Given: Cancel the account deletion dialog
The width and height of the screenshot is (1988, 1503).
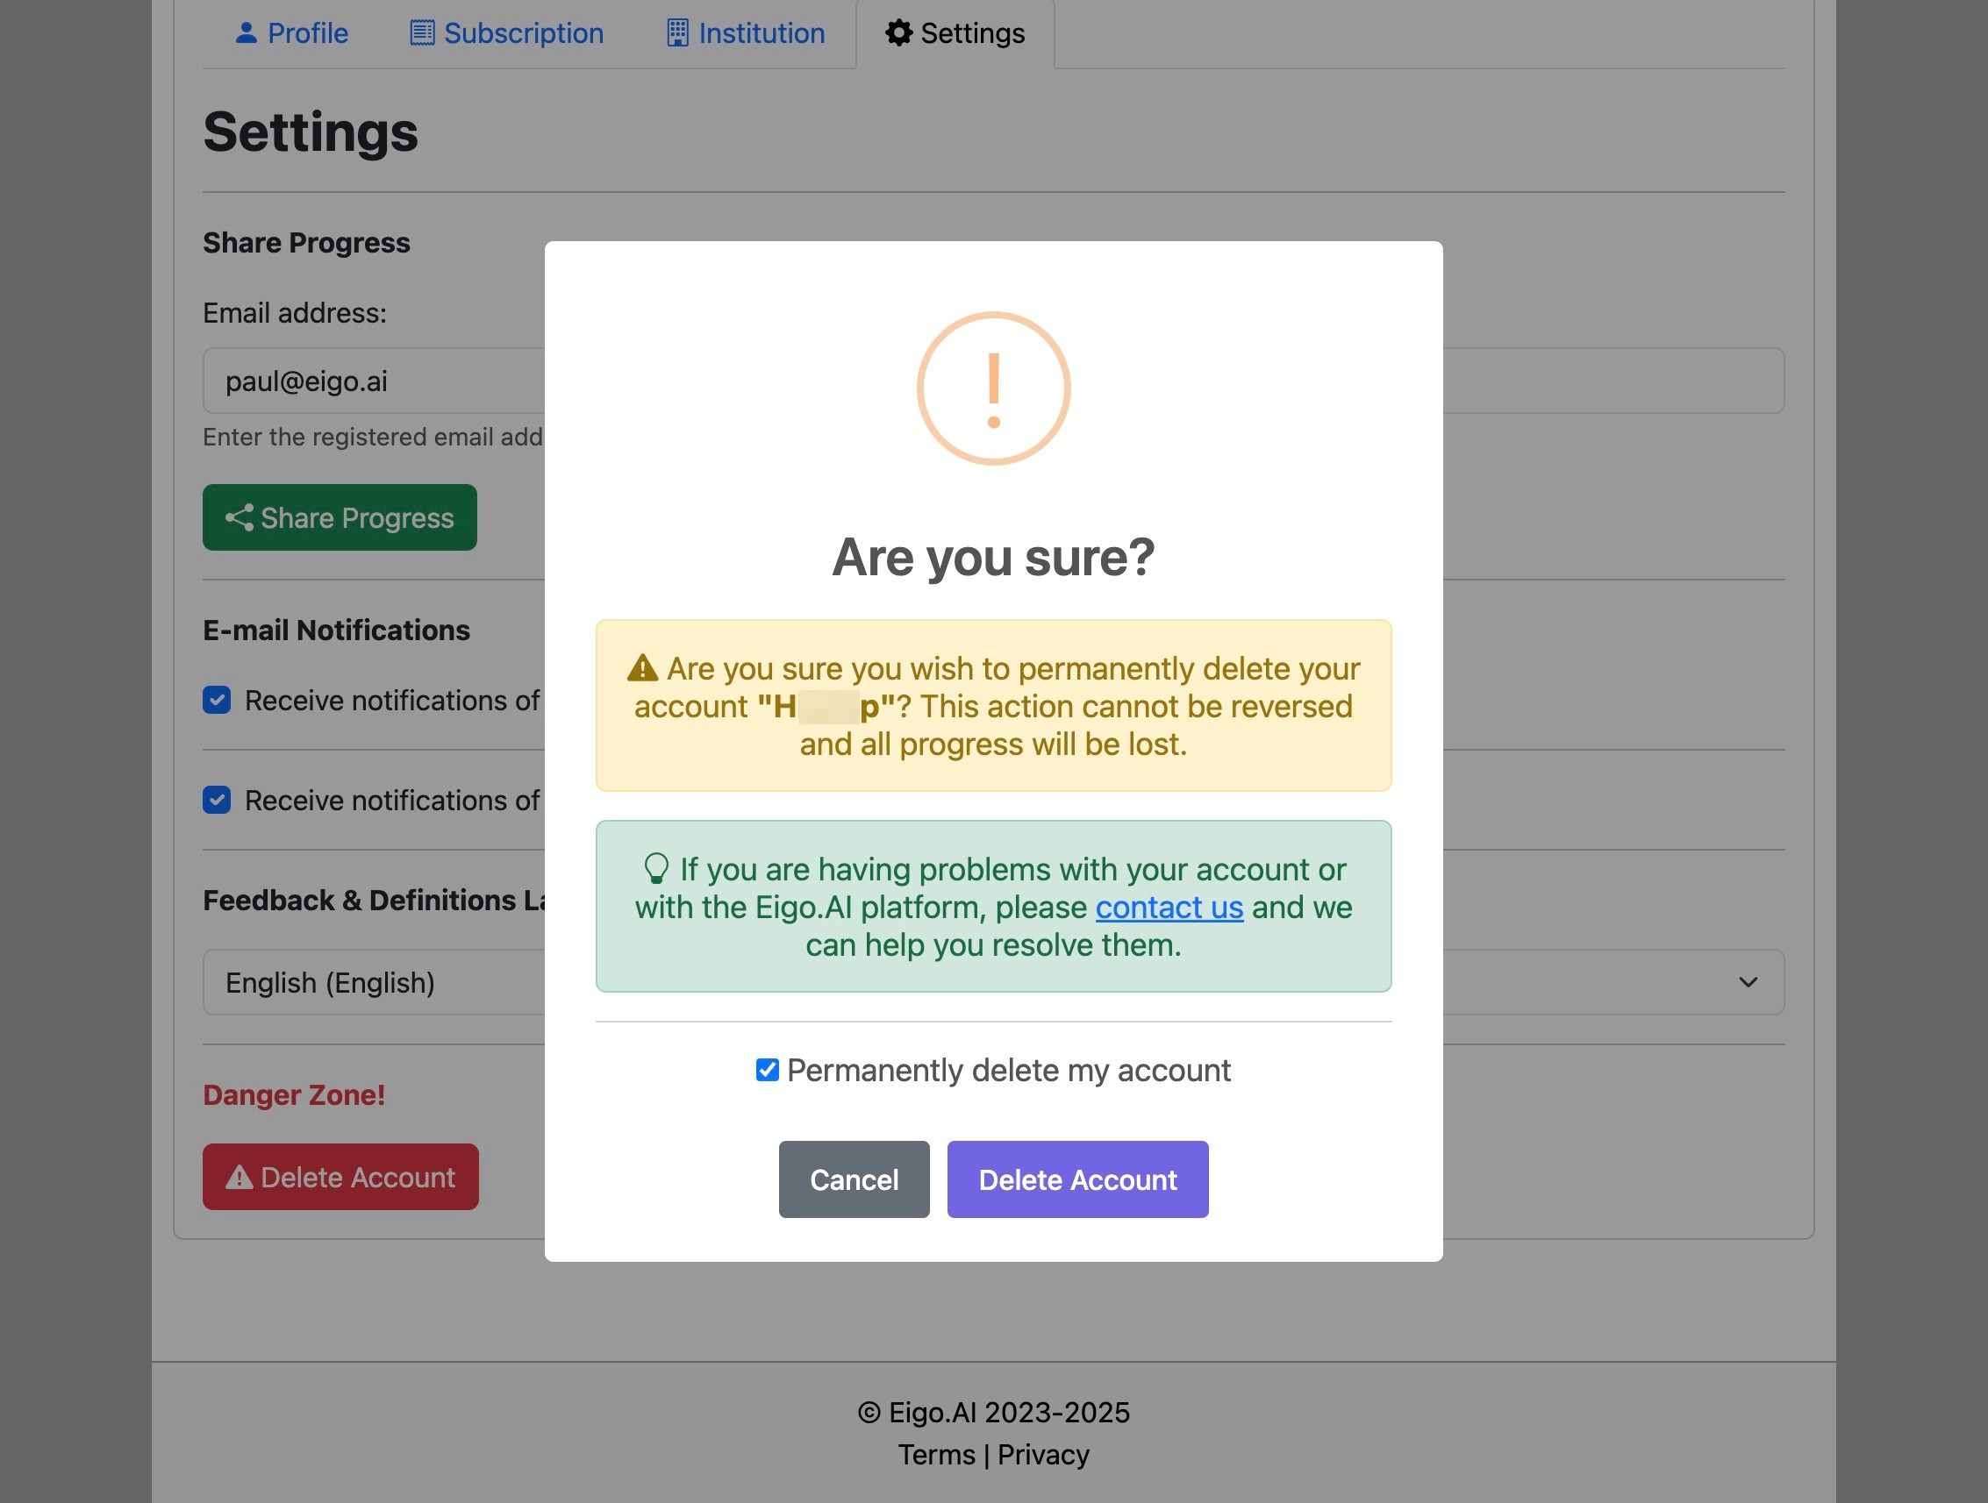Looking at the screenshot, I should click(x=854, y=1179).
